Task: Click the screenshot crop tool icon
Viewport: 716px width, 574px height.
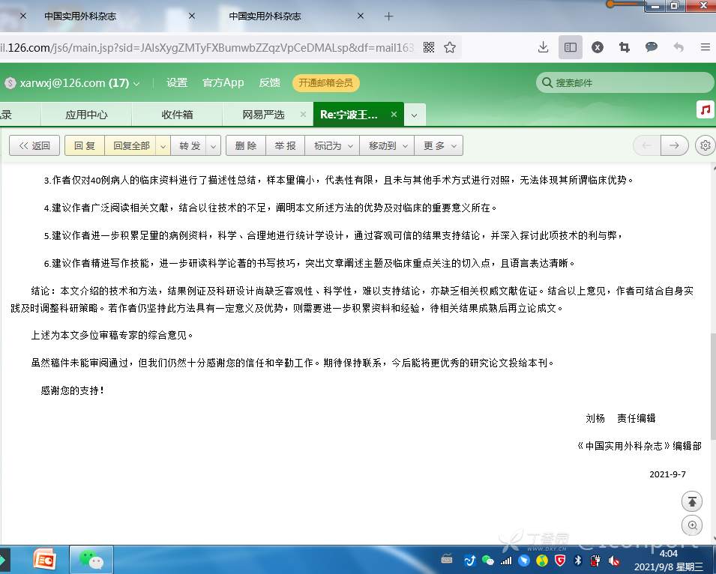Action: 625,47
